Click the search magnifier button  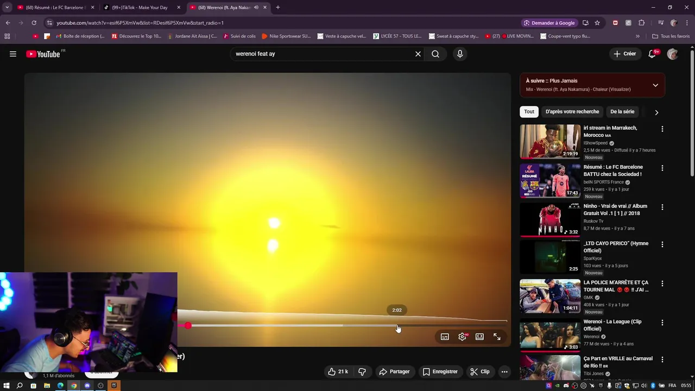point(435,54)
